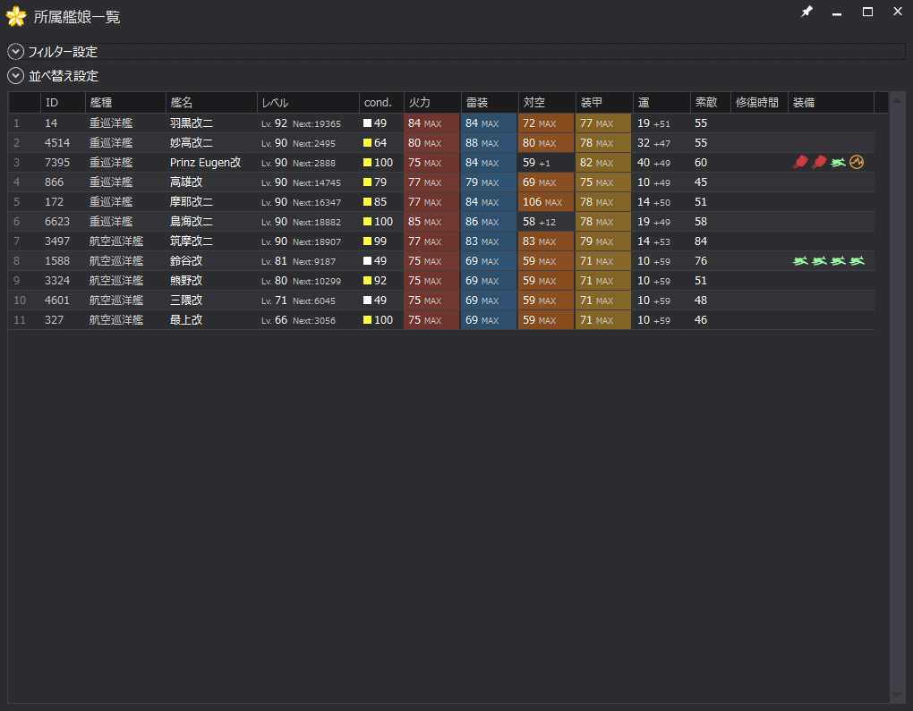Expand the フィルター設定 filter settings section
This screenshot has height=711, width=913.
16,52
